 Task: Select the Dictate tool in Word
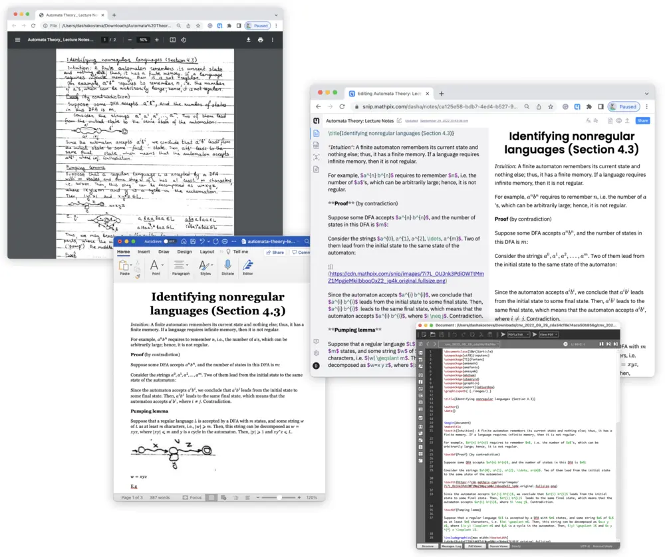click(228, 268)
